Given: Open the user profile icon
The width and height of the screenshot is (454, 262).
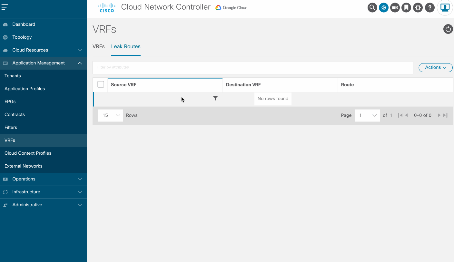Looking at the screenshot, I should (x=445, y=8).
